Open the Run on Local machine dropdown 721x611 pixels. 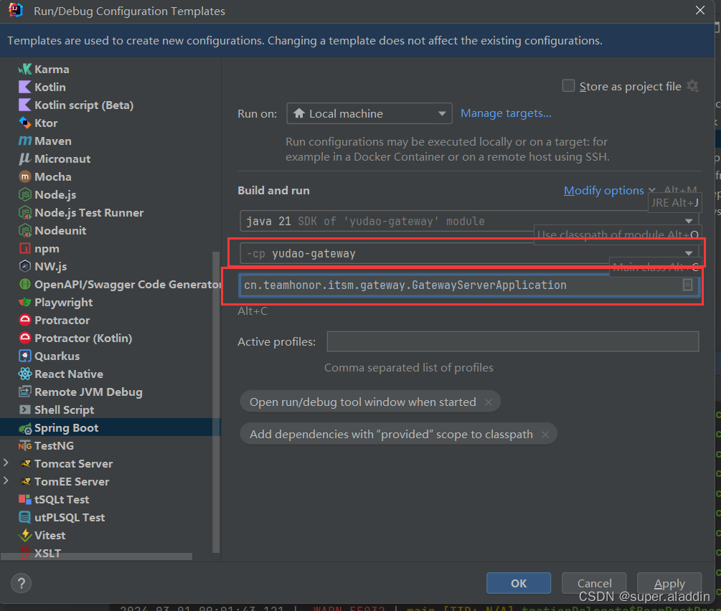tap(369, 113)
